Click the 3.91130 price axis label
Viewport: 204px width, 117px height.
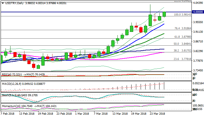click(x=198, y=32)
